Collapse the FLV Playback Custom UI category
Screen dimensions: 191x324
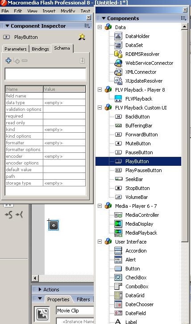tap(100, 107)
